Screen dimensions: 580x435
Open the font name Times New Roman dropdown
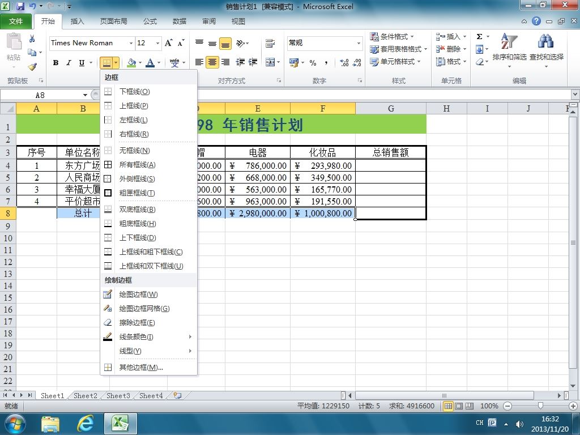pos(131,43)
